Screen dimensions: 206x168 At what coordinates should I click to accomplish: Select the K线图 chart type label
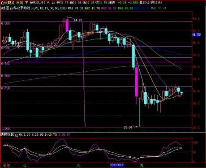click(5, 8)
